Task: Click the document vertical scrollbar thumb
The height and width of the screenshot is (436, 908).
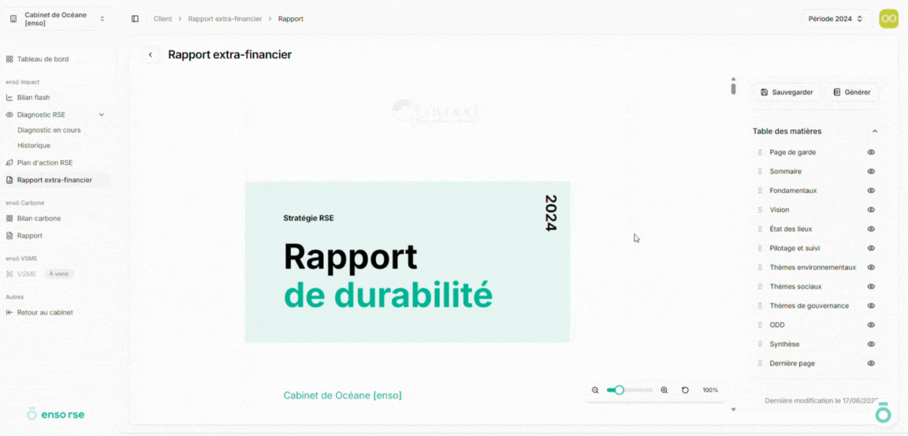Action: click(x=733, y=88)
